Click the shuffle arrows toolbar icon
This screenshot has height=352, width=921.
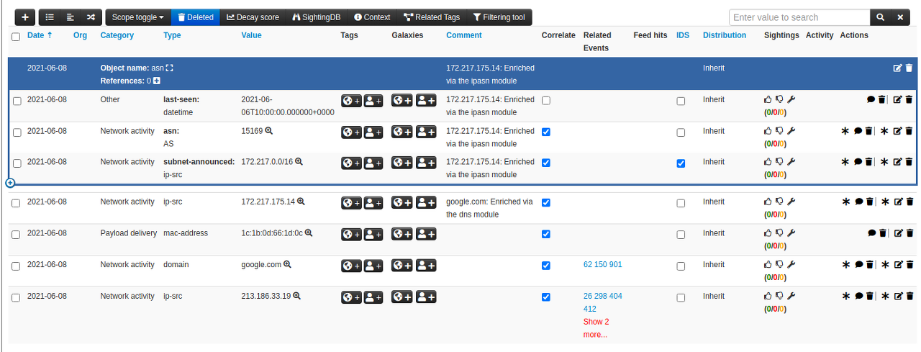pos(91,17)
